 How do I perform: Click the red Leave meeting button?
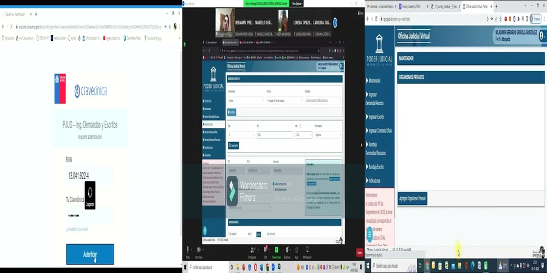pyautogui.click(x=359, y=252)
